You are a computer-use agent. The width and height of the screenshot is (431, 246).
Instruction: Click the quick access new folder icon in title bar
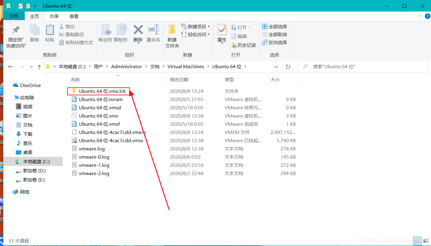(28, 6)
